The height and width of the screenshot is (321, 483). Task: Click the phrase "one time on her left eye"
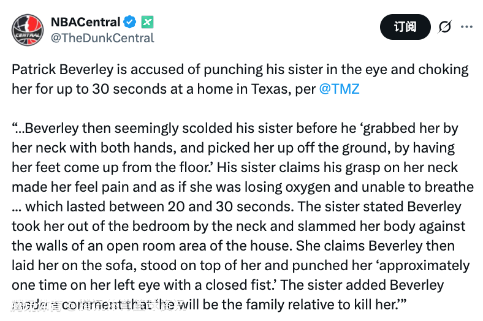click(83, 285)
